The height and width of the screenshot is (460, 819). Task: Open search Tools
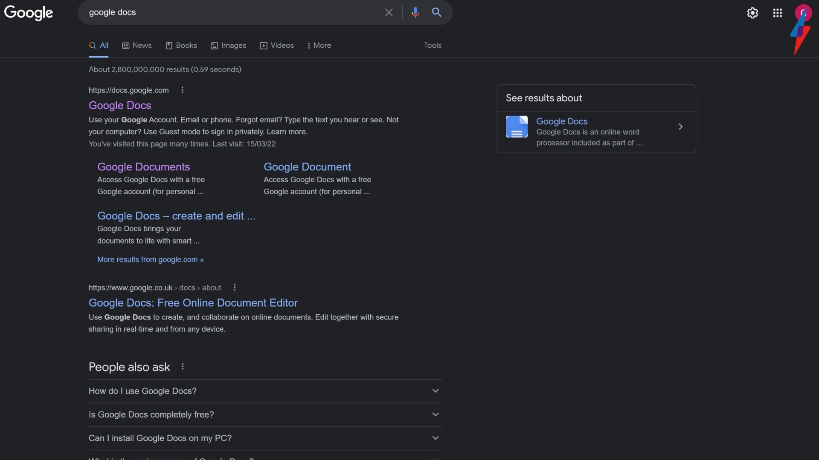pyautogui.click(x=433, y=45)
